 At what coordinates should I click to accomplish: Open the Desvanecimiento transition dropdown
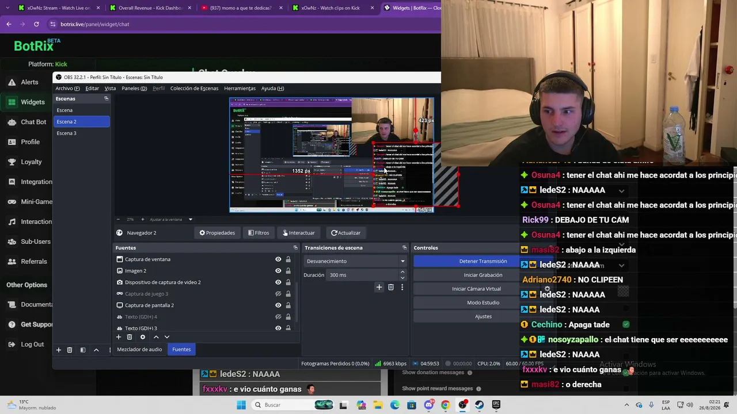[x=355, y=261]
